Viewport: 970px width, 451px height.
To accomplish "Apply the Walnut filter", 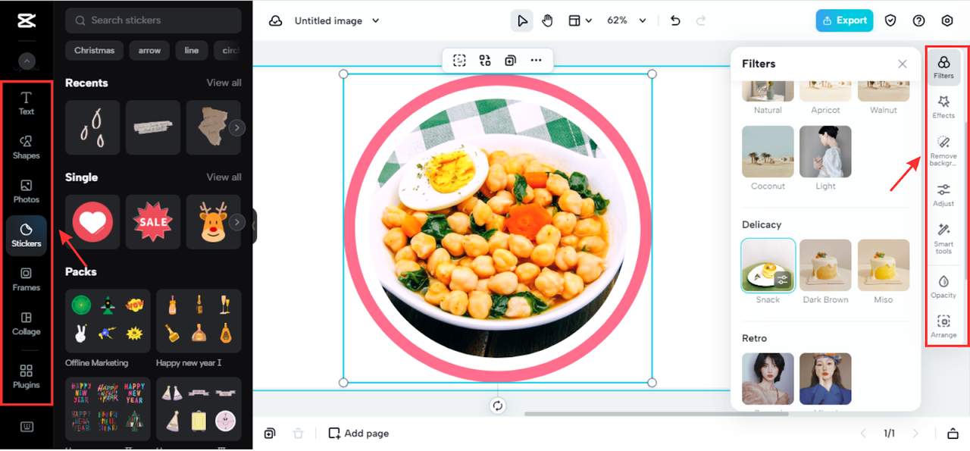I will pos(883,90).
